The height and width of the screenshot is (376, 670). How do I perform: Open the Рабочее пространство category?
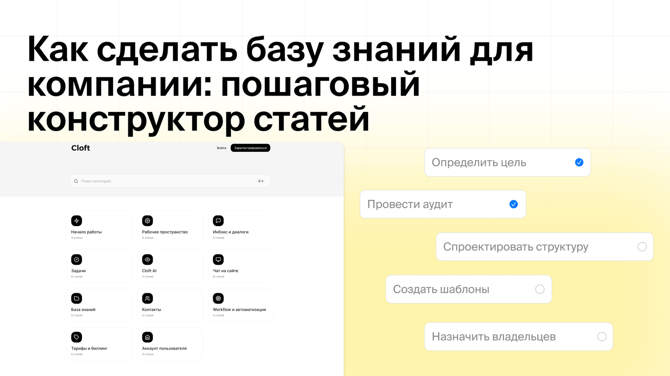coord(170,227)
